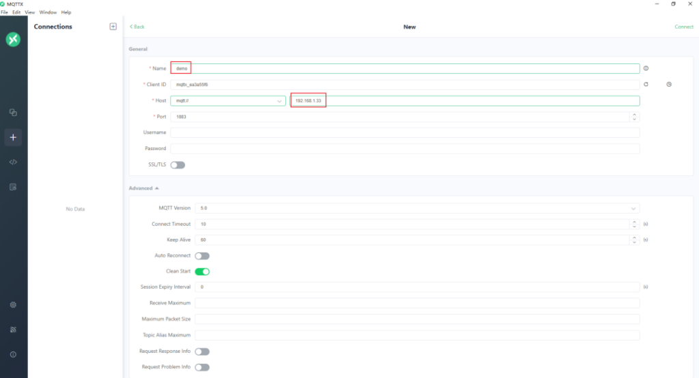Click the clock icon next to Client ID

click(x=669, y=84)
